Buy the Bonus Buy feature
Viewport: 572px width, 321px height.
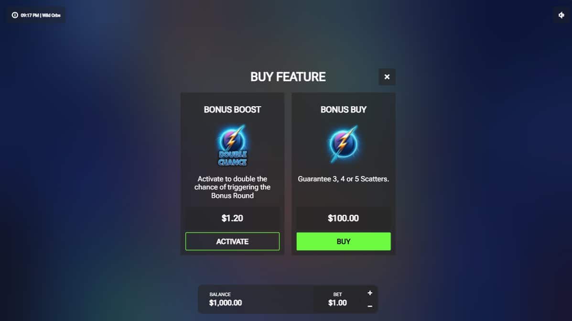(343, 242)
